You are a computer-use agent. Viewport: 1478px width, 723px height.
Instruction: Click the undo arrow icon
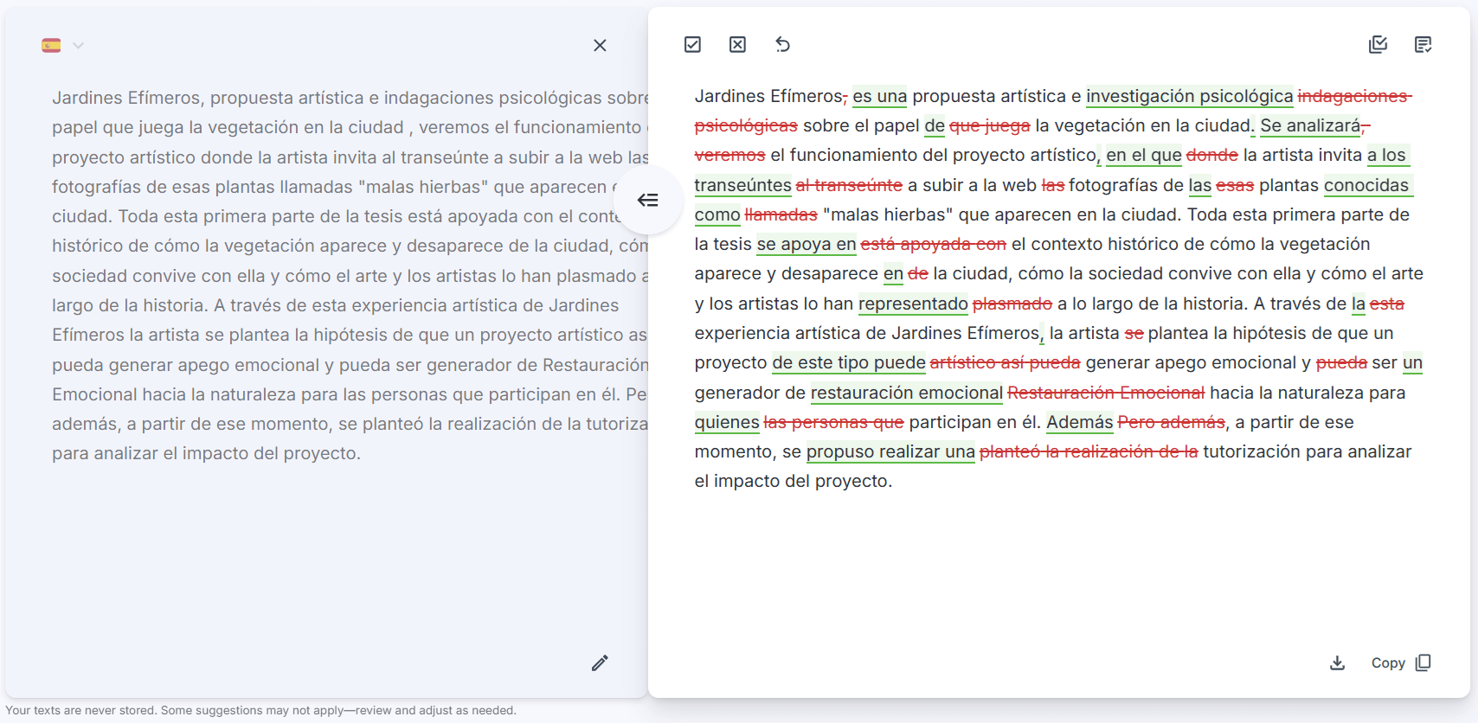(x=782, y=45)
